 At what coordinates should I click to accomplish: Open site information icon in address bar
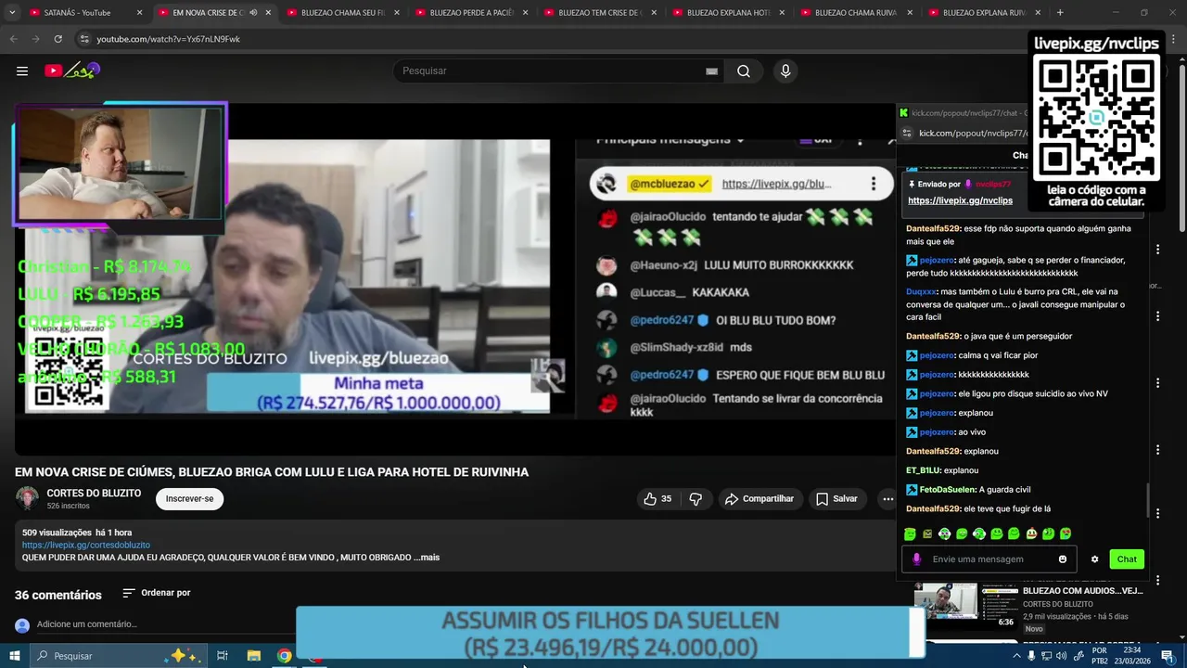point(84,39)
